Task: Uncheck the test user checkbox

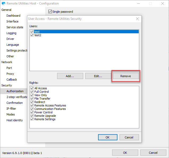Action: [32, 32]
